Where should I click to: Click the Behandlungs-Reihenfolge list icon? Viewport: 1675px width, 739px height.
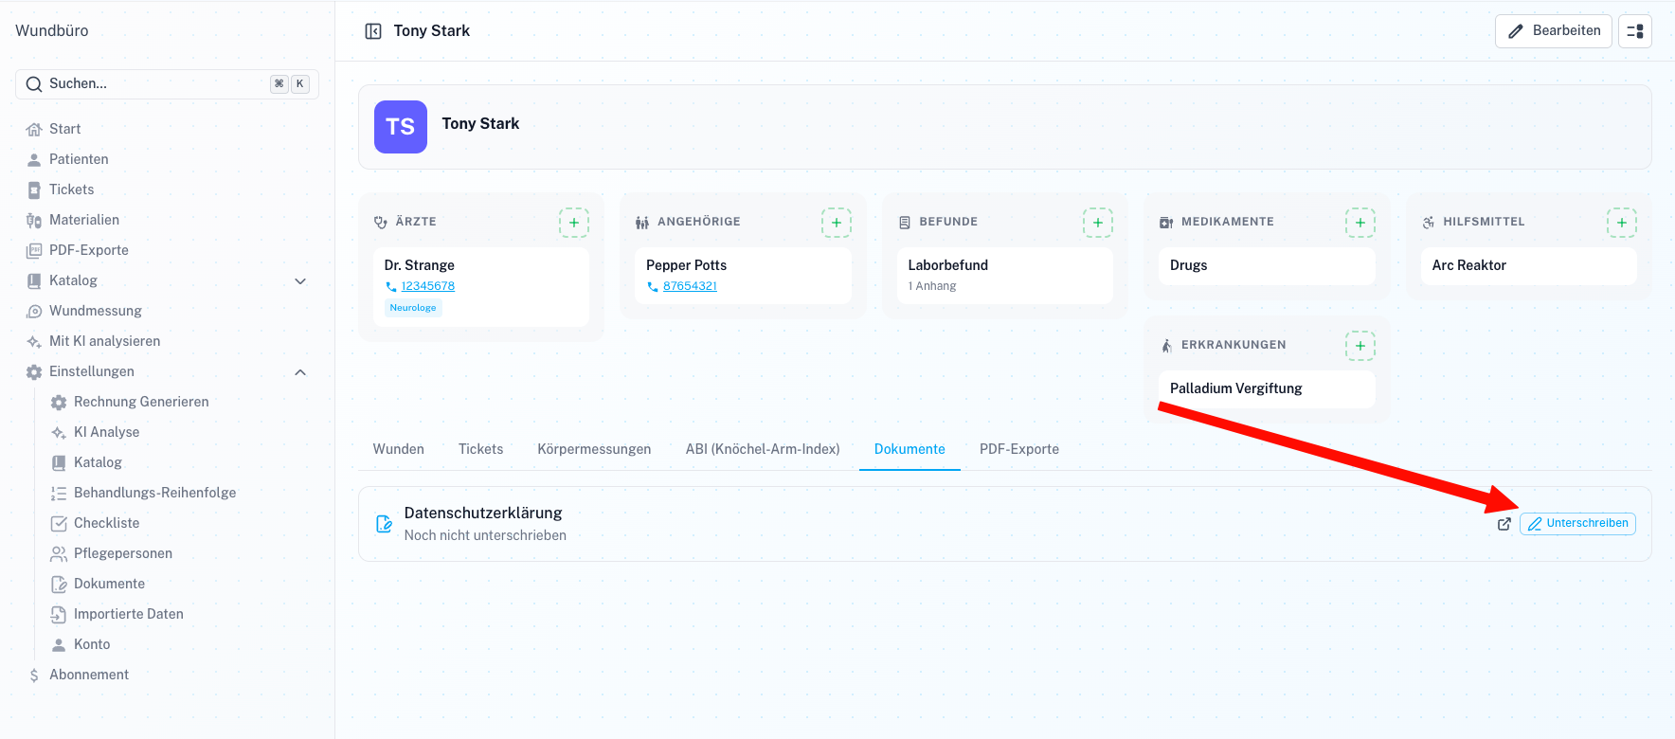coord(59,494)
